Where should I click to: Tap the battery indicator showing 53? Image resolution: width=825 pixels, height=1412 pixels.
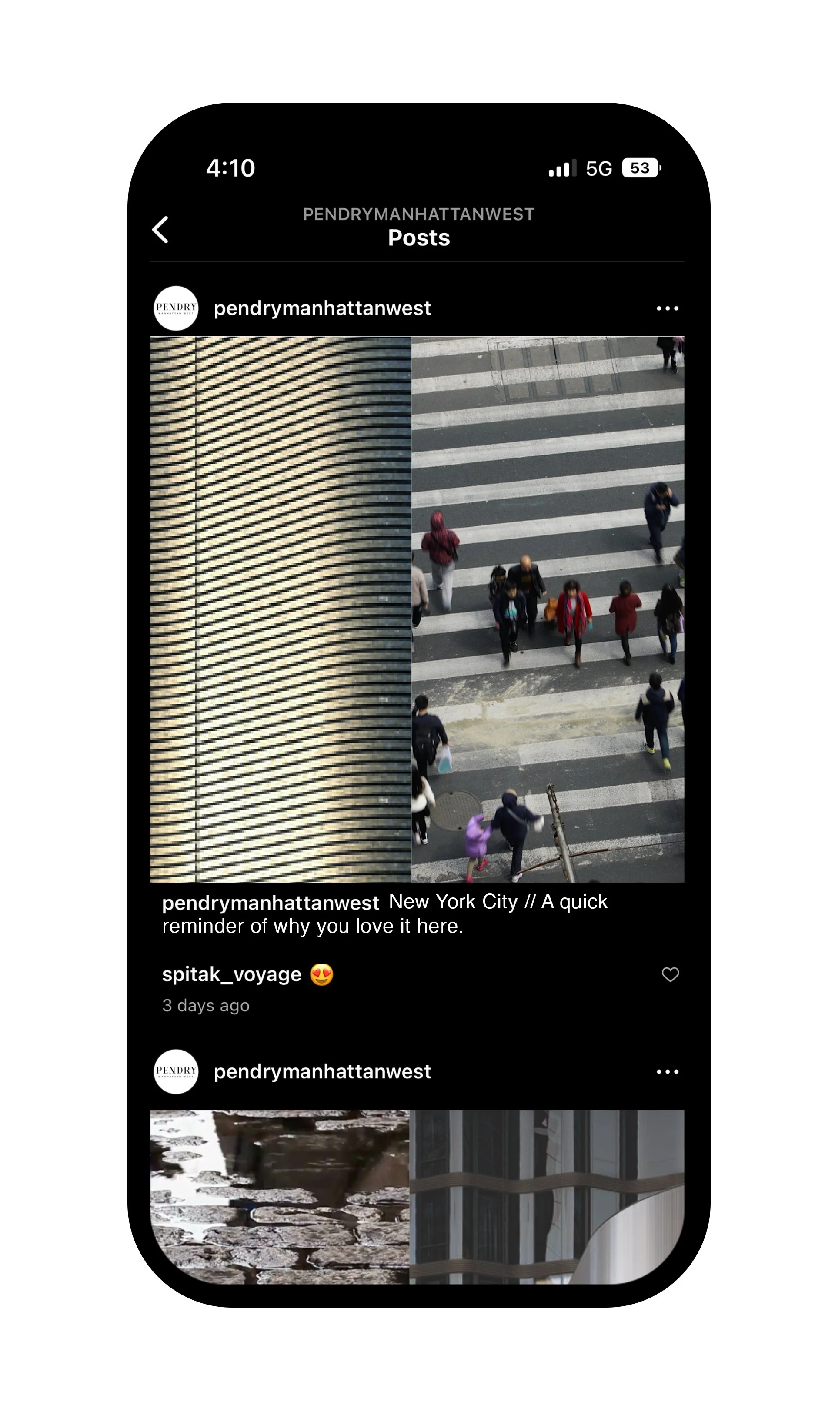point(641,168)
